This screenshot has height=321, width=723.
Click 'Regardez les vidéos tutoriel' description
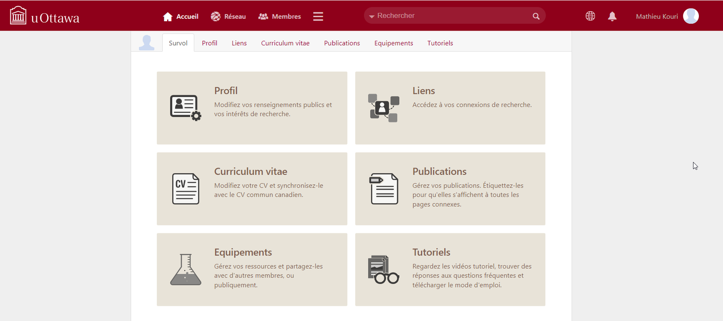pos(472,276)
